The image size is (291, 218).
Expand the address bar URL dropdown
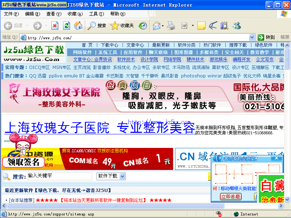point(252,37)
